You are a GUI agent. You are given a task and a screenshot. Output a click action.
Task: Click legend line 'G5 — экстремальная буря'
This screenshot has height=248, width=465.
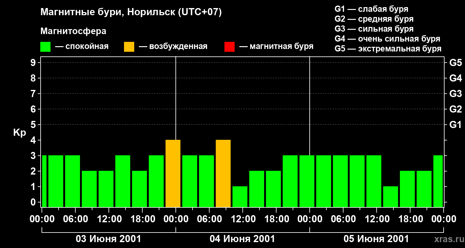click(x=388, y=49)
